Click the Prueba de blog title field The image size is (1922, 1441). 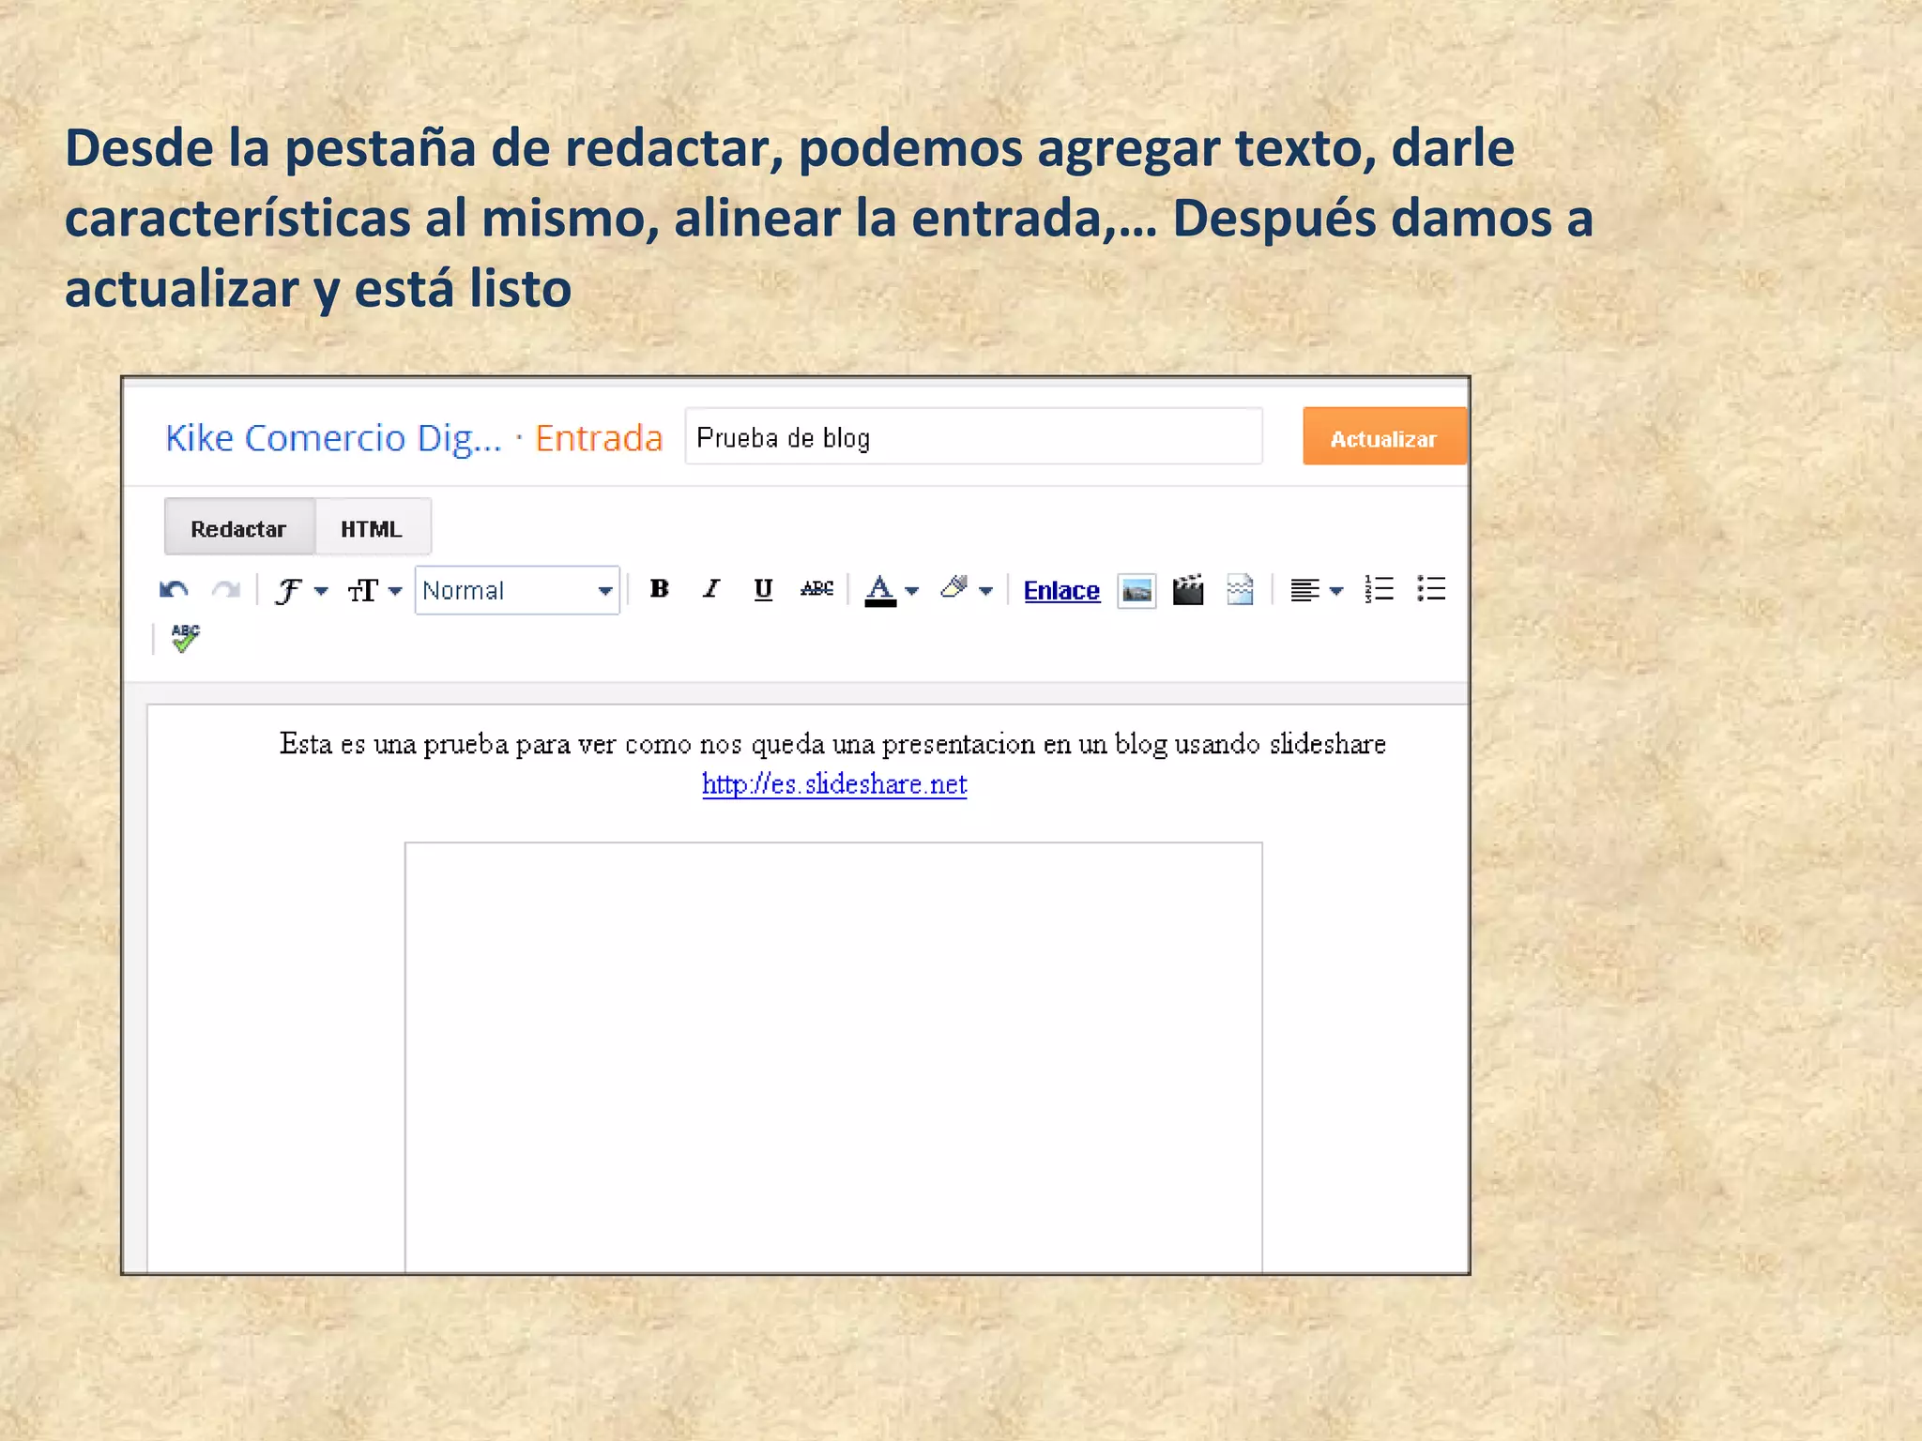973,437
